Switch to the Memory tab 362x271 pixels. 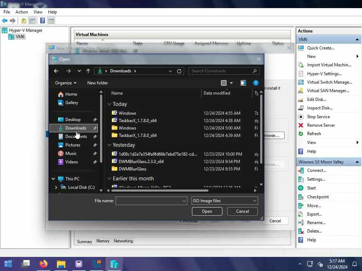pyautogui.click(x=103, y=241)
